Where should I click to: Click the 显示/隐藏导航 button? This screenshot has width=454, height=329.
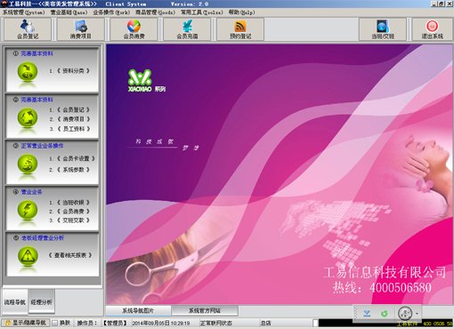(x=26, y=323)
